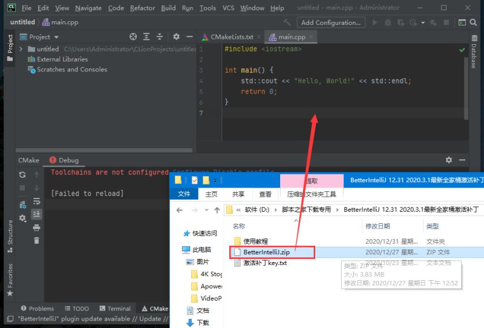
Task: Open Explorer 主页 ribbon tab
Action: (211, 194)
